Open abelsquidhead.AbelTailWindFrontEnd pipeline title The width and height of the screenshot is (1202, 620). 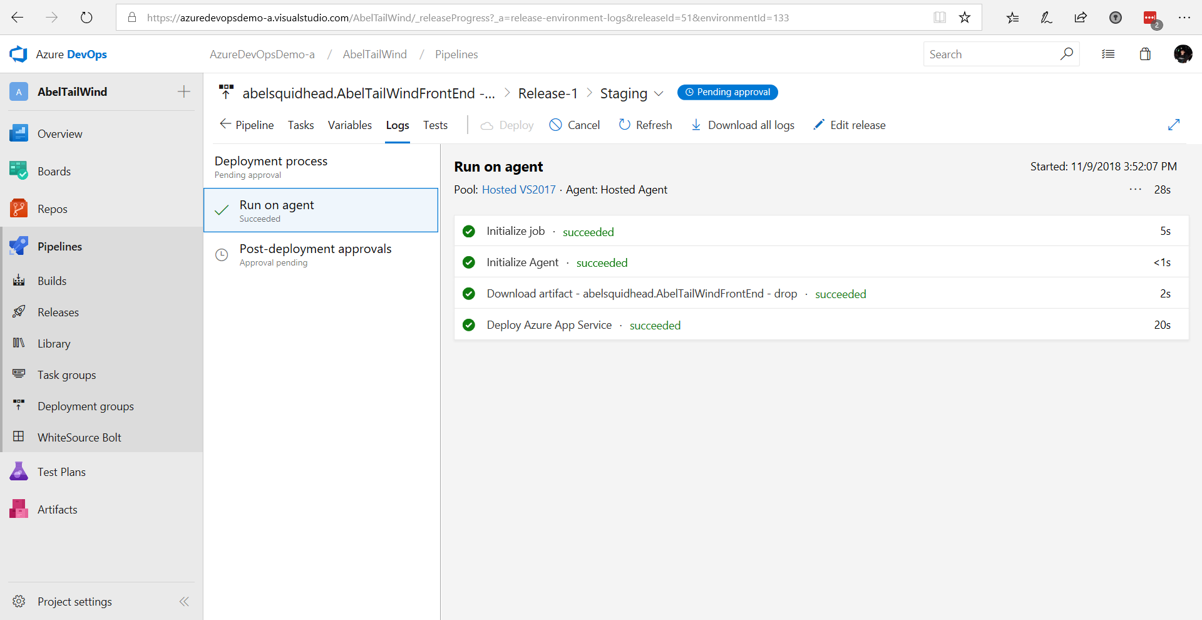[369, 93]
